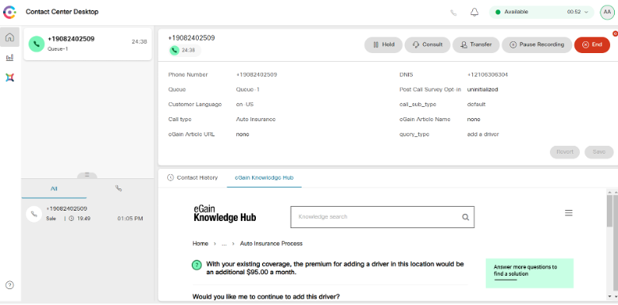The height and width of the screenshot is (305, 618).
Task: Open the hamburger menu in Knowledge Hub
Action: (x=568, y=213)
